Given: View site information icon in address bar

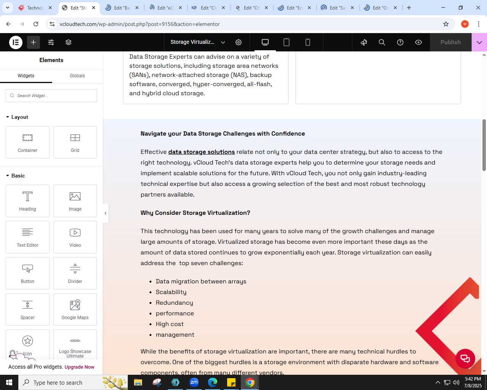Looking at the screenshot, I should coord(52,24).
